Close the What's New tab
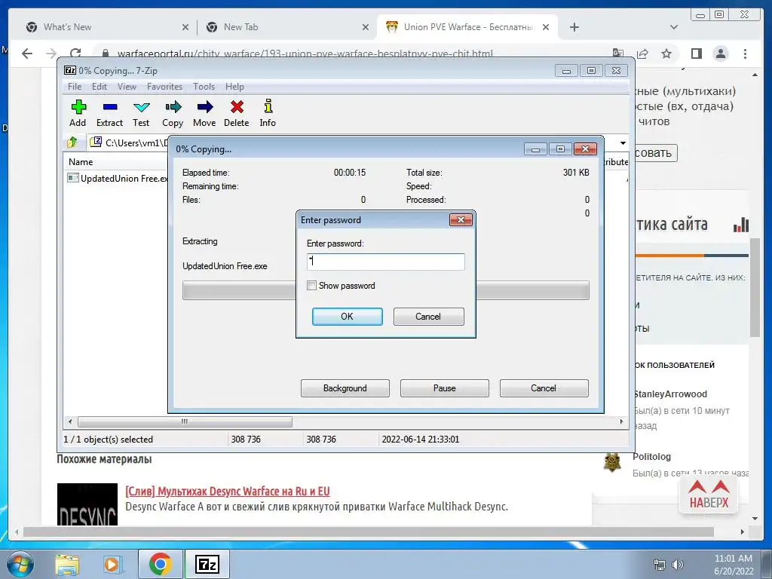 click(x=185, y=28)
